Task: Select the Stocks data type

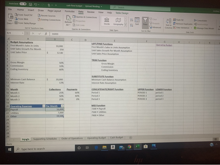Action: tap(107, 21)
